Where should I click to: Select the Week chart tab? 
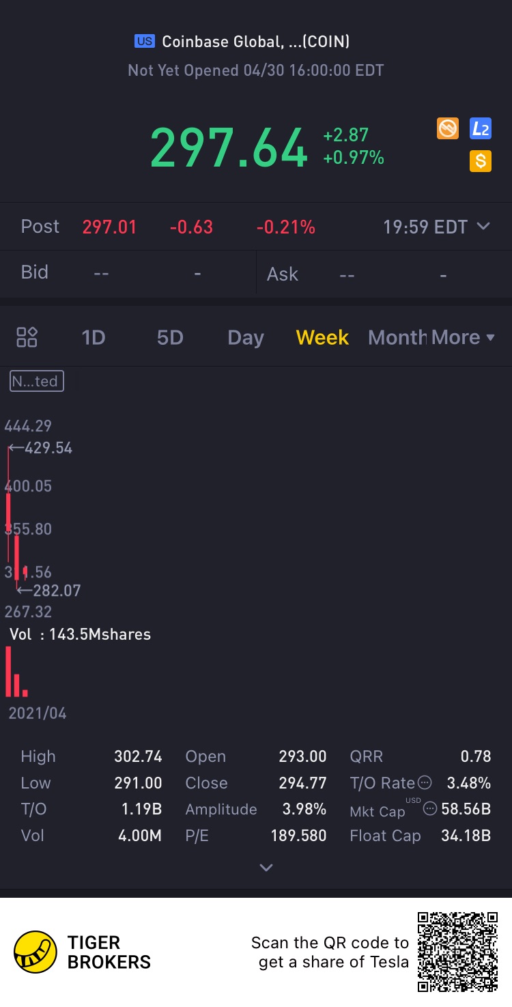(322, 337)
